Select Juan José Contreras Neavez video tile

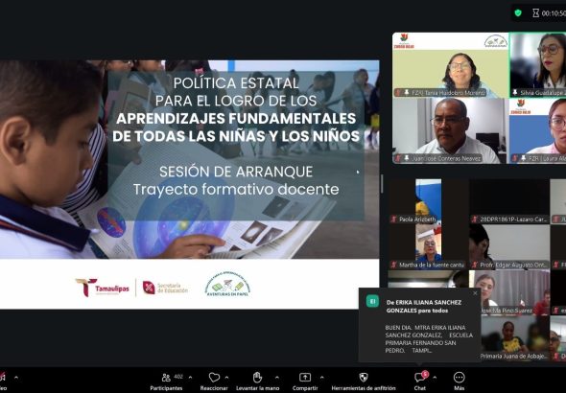click(451, 131)
